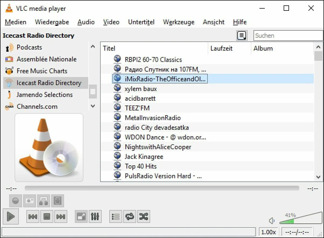This screenshot has width=324, height=238.
Task: Stop playback button
Action: tap(47, 216)
